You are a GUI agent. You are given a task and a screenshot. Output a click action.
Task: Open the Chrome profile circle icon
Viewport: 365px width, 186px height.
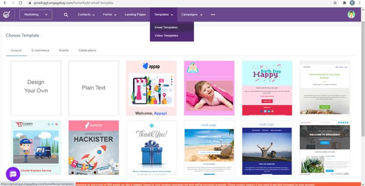pos(352,3)
